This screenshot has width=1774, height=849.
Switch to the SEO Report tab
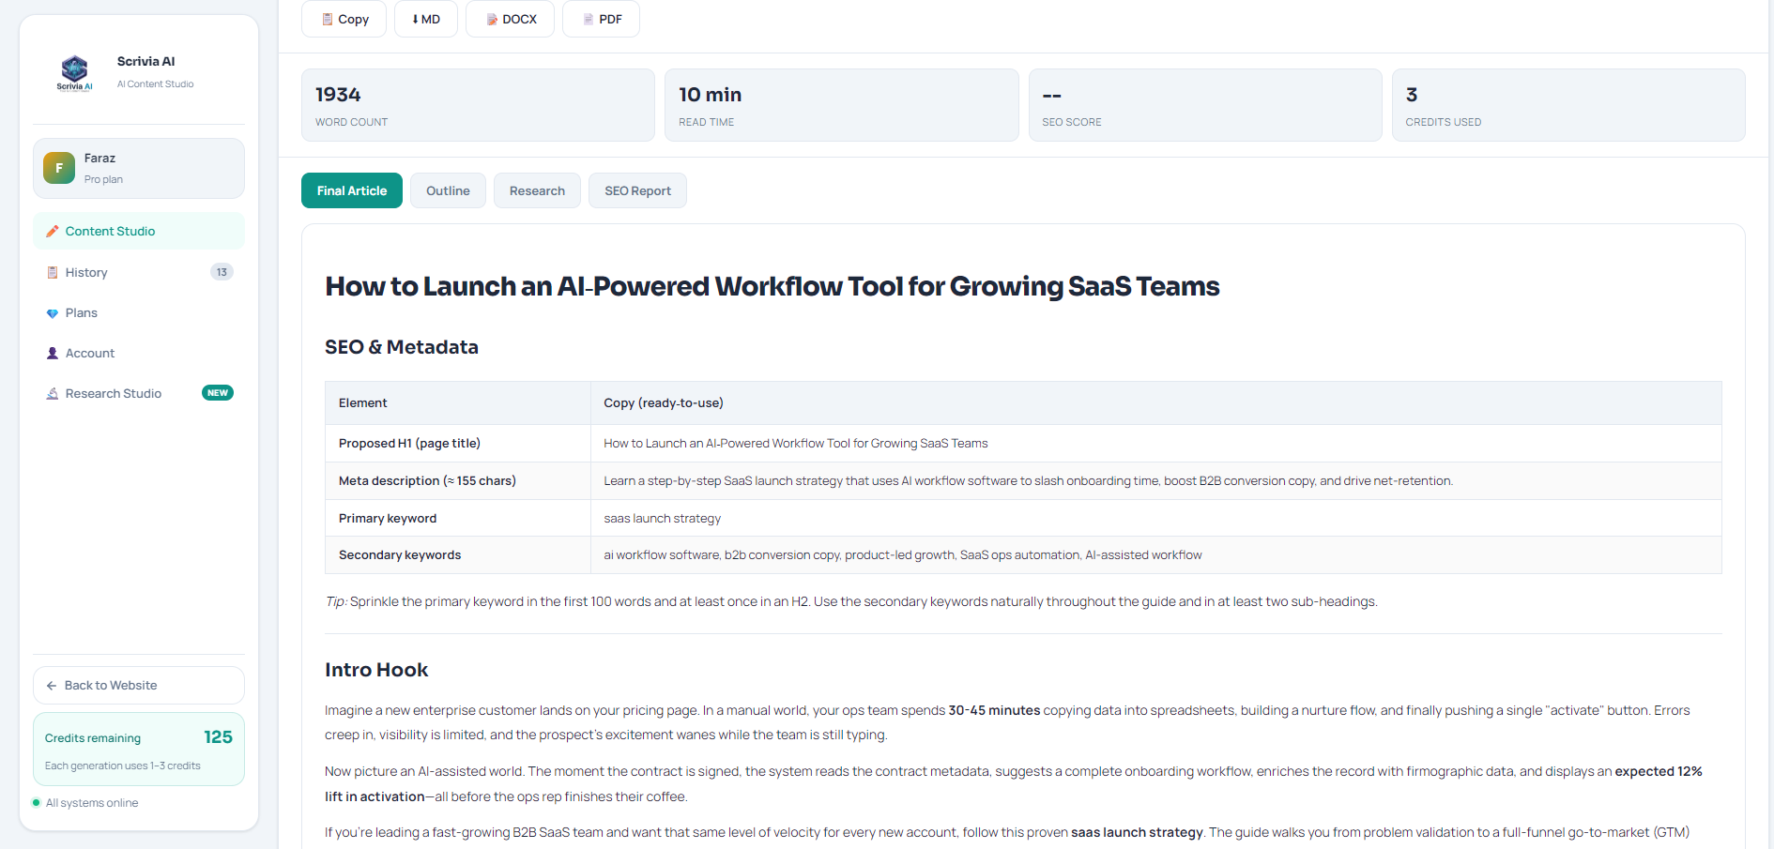pos(637,190)
